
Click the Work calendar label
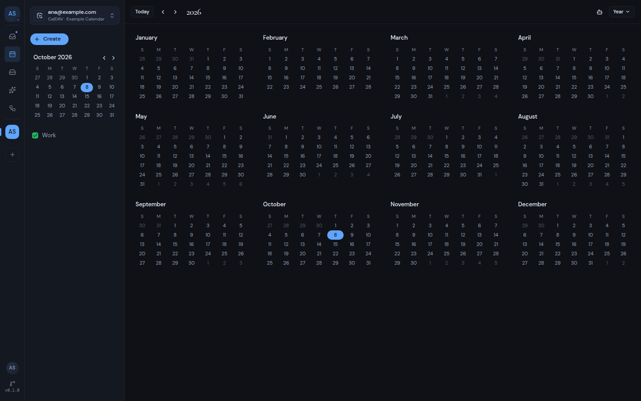[49, 135]
